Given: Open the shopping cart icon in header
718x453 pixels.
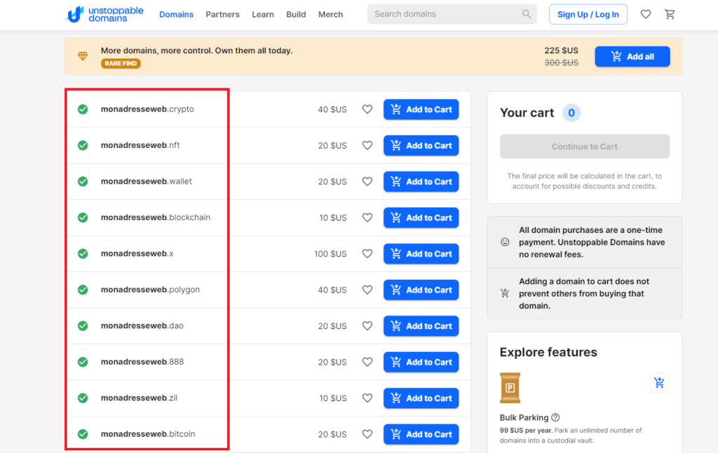Looking at the screenshot, I should tap(670, 14).
